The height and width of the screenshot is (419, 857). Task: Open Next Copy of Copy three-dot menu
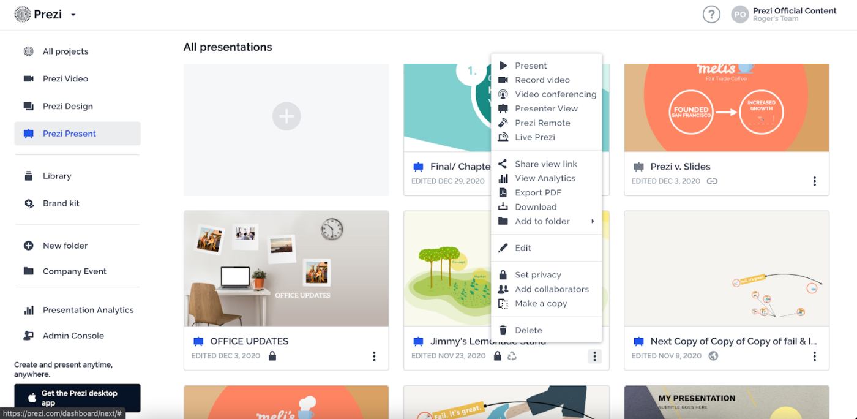[814, 356]
